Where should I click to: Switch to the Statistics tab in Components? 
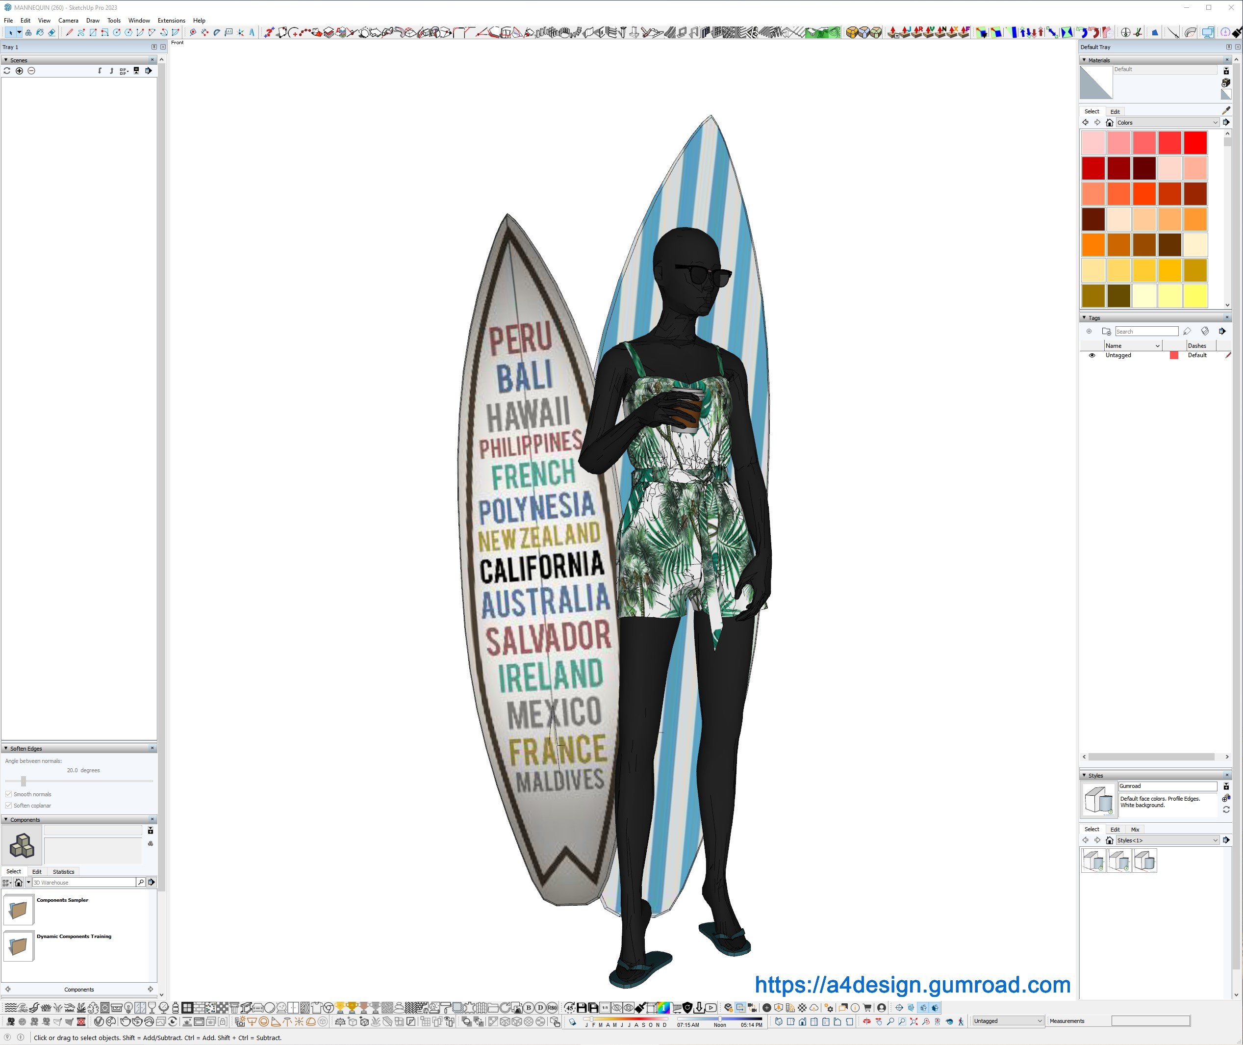[63, 872]
